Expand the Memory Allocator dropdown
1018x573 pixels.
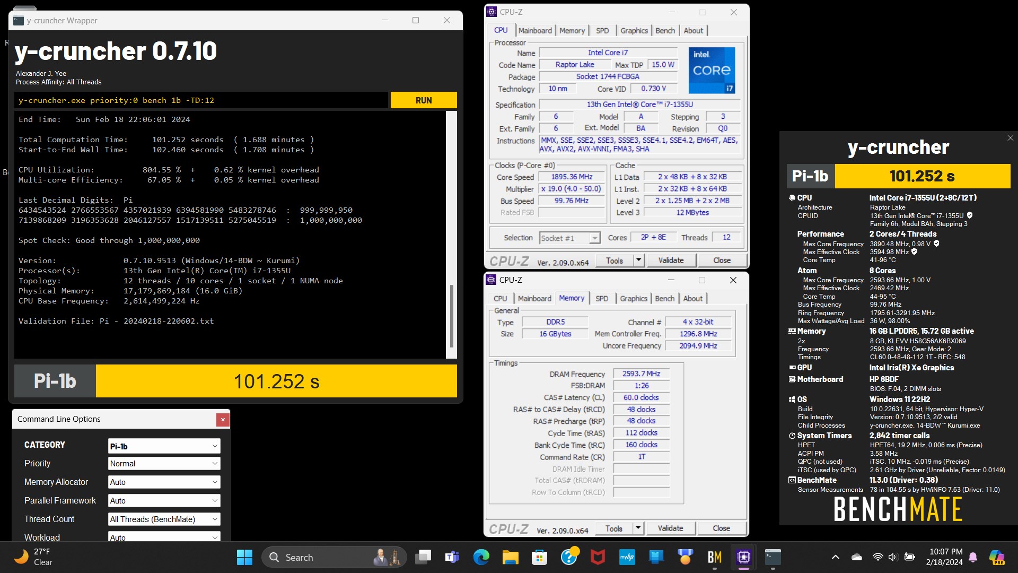point(164,482)
